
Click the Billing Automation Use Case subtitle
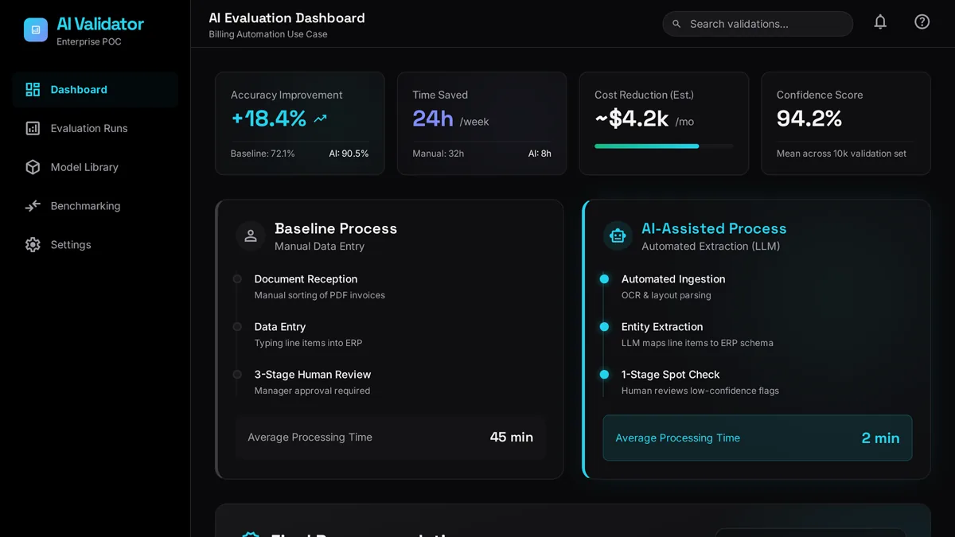(268, 34)
